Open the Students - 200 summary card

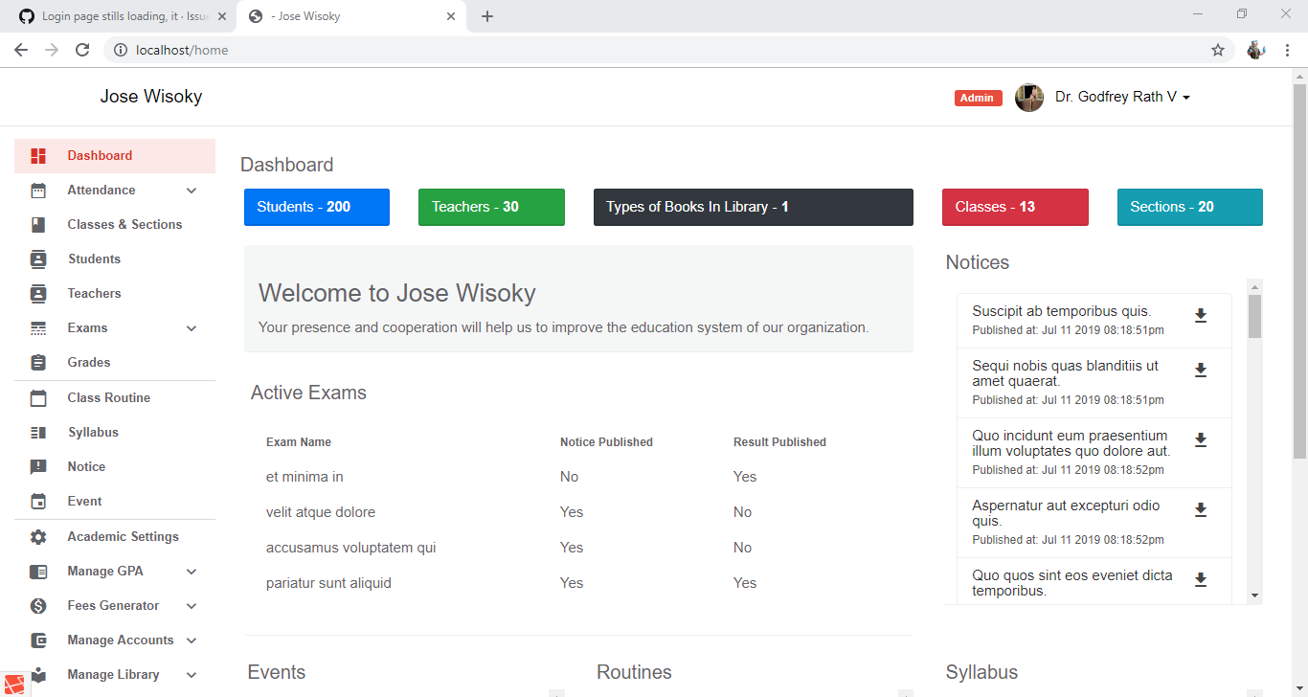point(316,207)
